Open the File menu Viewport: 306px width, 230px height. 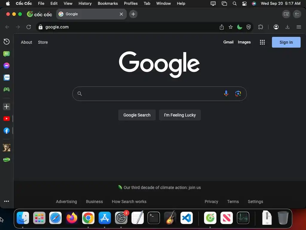point(41,4)
